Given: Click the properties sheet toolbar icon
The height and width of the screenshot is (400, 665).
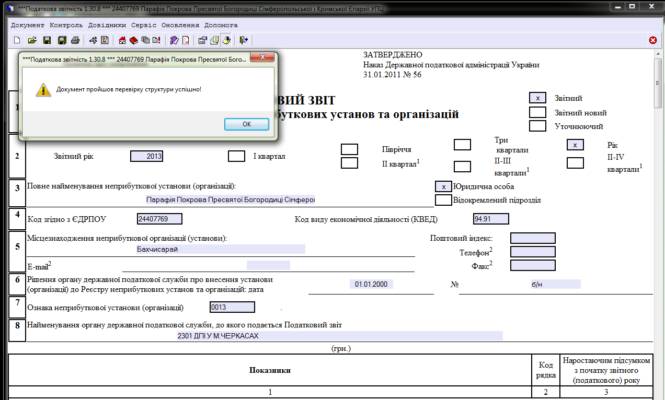Looking at the screenshot, I should coord(203,40).
